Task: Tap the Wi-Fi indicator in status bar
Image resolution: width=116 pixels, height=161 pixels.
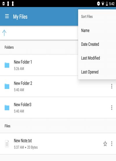Action: [x=103, y=4]
